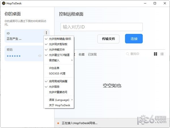Click the 输入对方ID input field
Screen dimensions: 170x128
(101, 27)
